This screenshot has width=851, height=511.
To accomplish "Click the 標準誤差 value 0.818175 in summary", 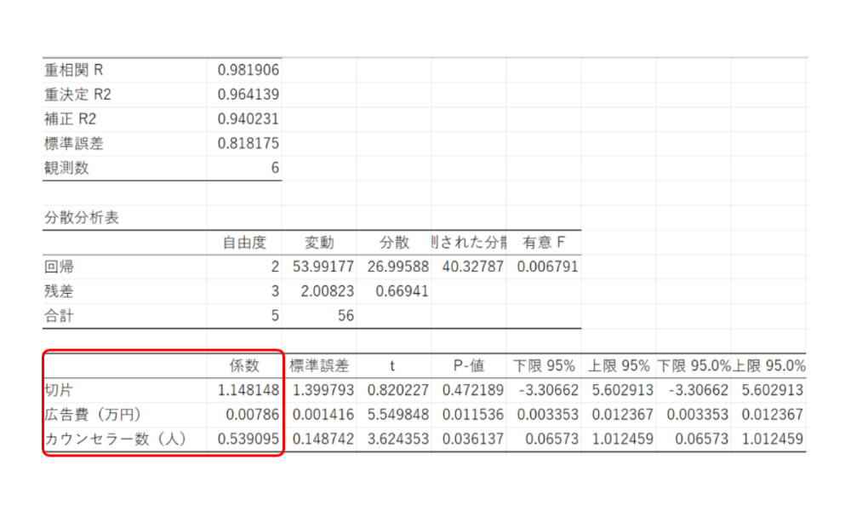I will pyautogui.click(x=248, y=144).
